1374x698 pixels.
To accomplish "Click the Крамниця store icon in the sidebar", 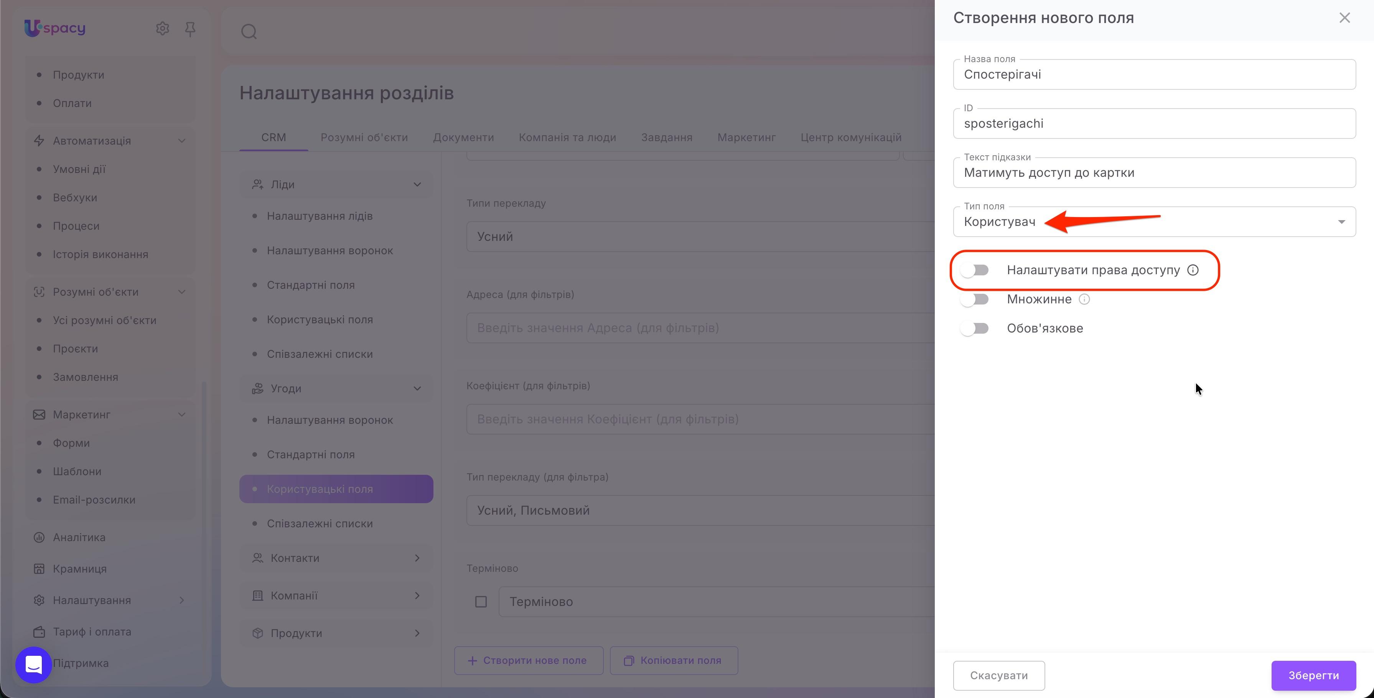I will [39, 569].
